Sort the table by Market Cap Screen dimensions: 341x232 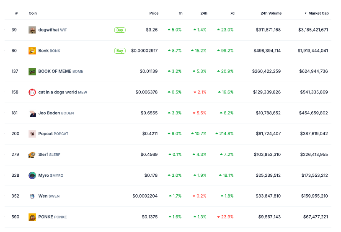pyautogui.click(x=318, y=13)
